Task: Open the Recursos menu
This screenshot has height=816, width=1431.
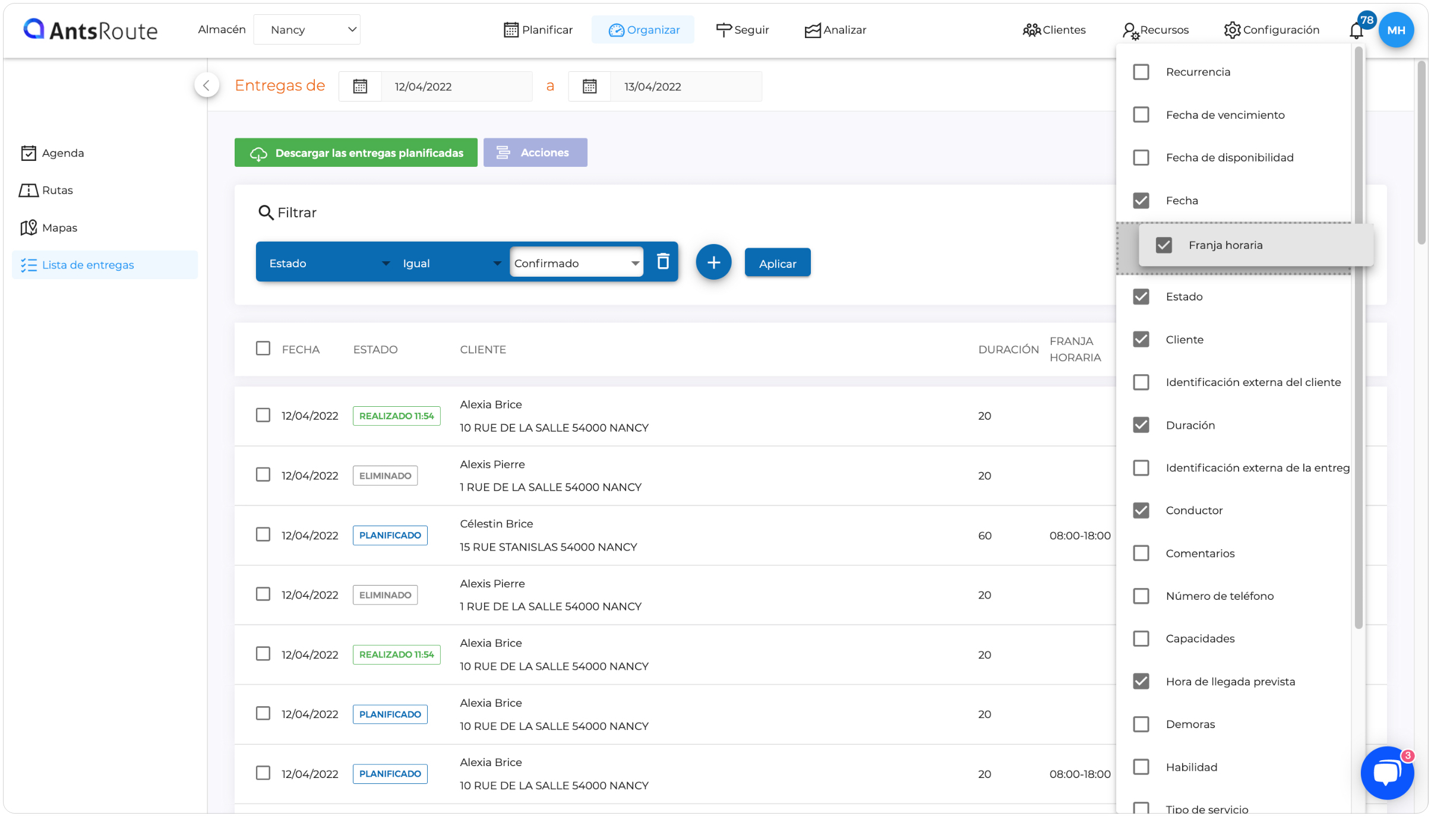Action: [x=1156, y=30]
